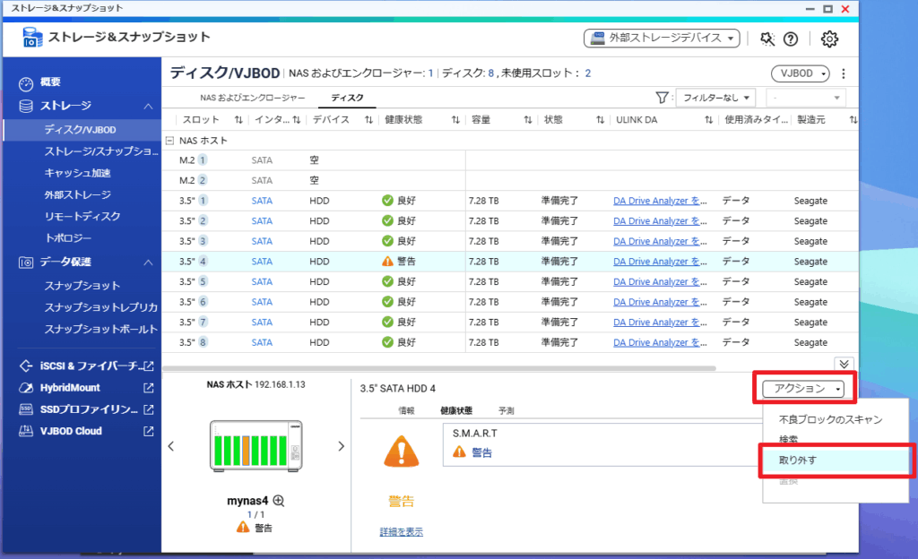
Task: Collapse the detail panel double chevron
Action: [844, 364]
